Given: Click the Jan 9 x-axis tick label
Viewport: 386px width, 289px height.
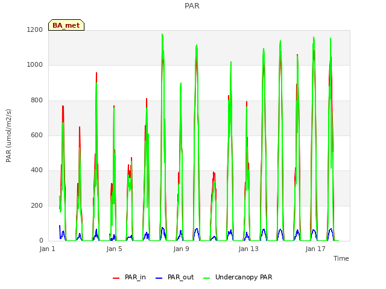Looking at the screenshot, I should [x=181, y=249].
